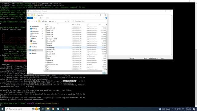Open Pictures under Quick access
The image size is (197, 111).
[34, 36]
